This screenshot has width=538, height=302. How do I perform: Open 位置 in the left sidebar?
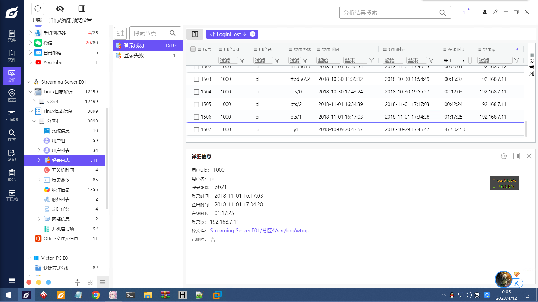pos(12,96)
